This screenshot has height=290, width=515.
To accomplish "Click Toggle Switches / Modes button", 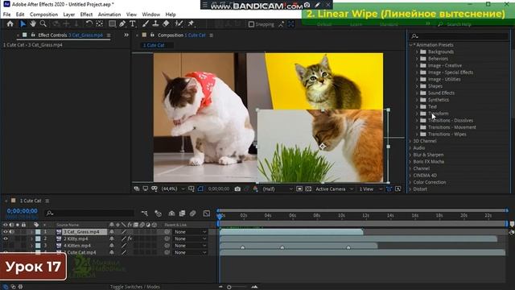I will click(x=135, y=287).
